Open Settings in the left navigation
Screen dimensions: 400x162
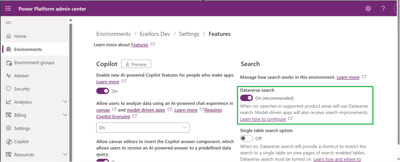click(22, 128)
